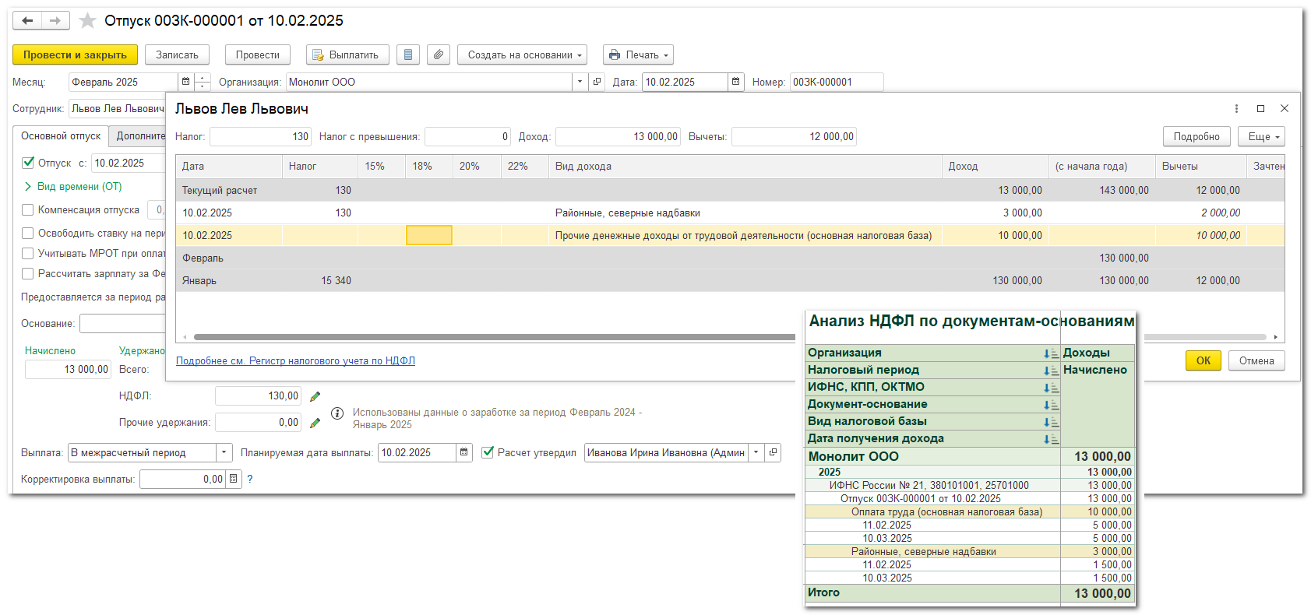
Task: Uncheck the Расчет утвердил checkbox
Action: coord(488,452)
